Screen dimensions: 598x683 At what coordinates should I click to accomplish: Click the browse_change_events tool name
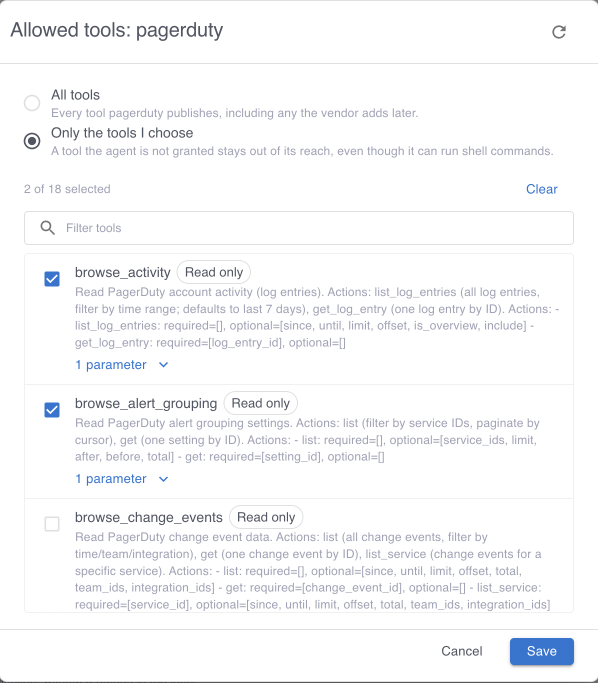point(148,517)
